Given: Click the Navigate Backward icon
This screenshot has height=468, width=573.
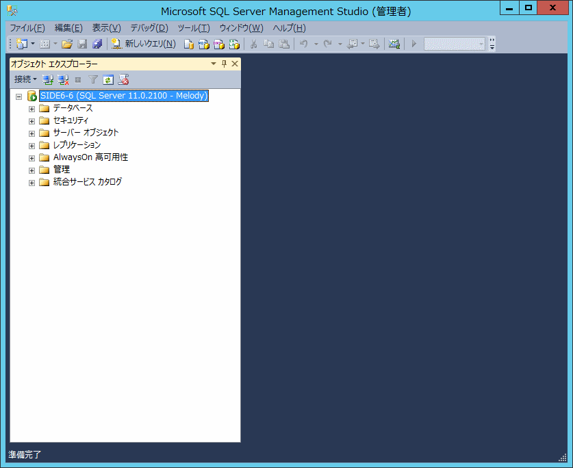Looking at the screenshot, I should (x=353, y=44).
